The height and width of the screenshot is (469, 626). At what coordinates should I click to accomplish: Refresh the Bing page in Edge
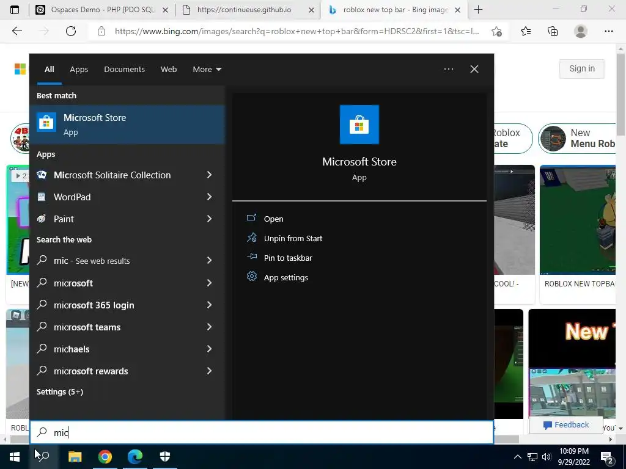coord(71,31)
